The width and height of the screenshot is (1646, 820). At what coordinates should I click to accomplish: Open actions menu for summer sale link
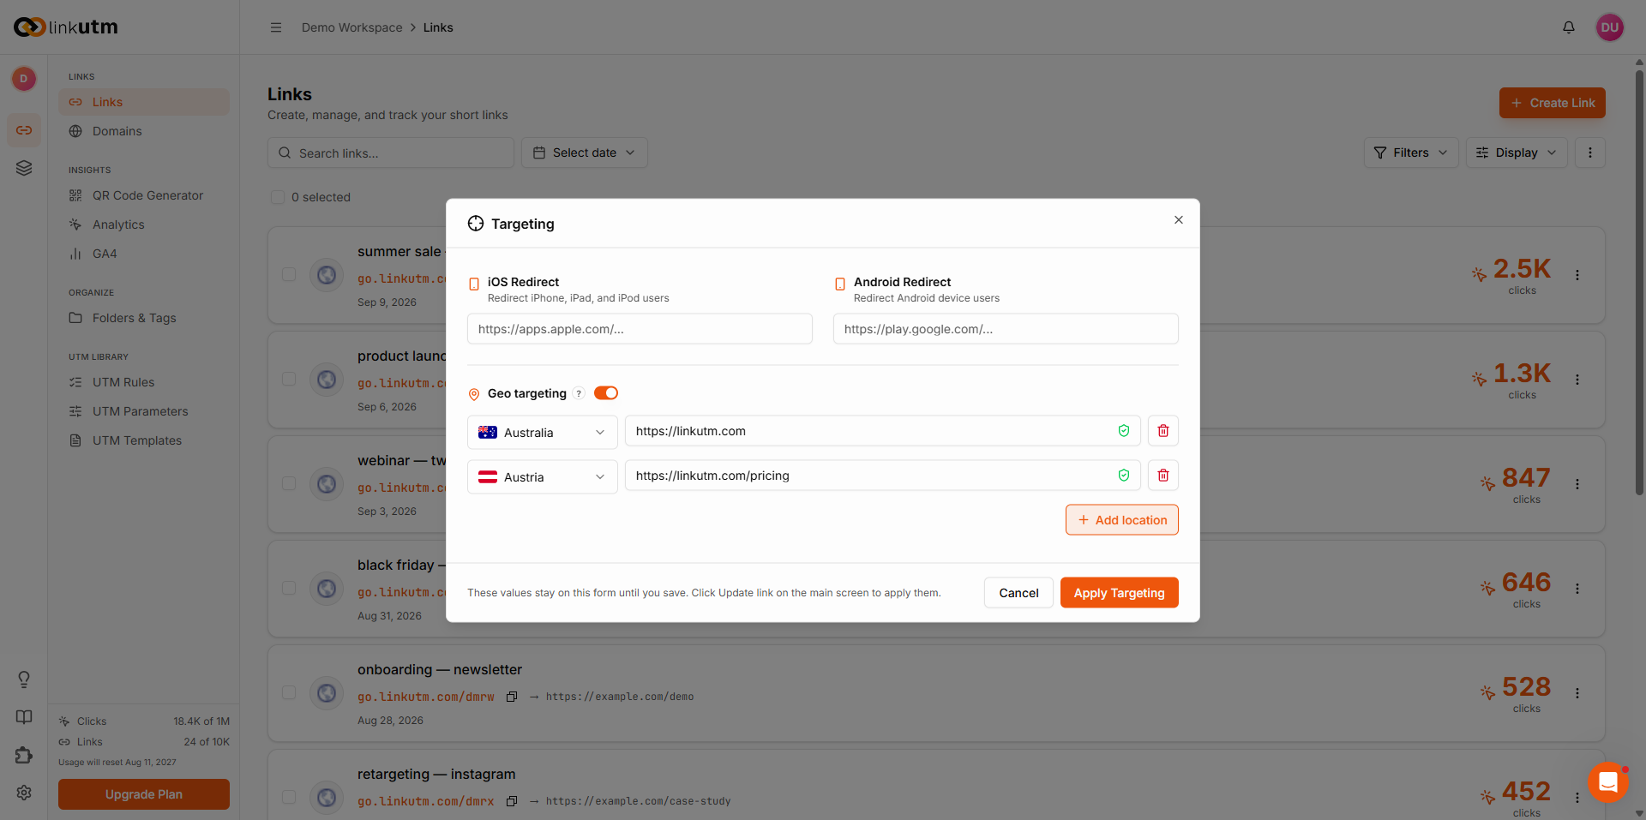[1577, 275]
